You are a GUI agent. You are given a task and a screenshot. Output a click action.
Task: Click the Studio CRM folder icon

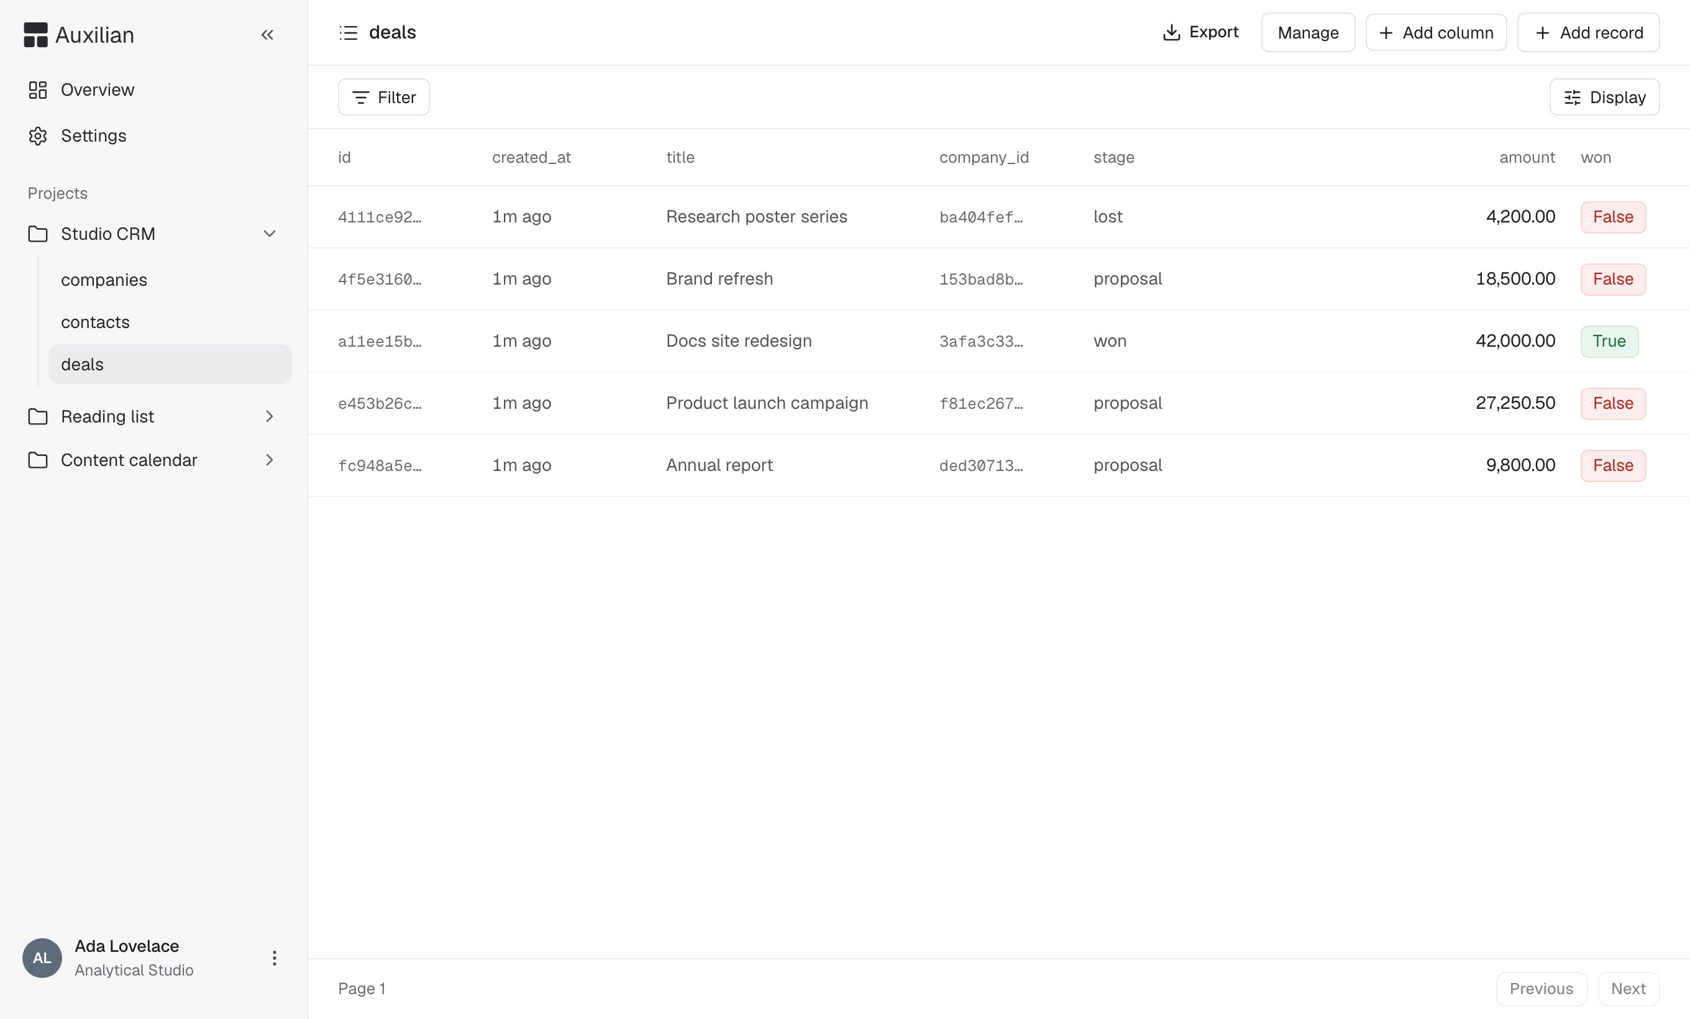(38, 234)
